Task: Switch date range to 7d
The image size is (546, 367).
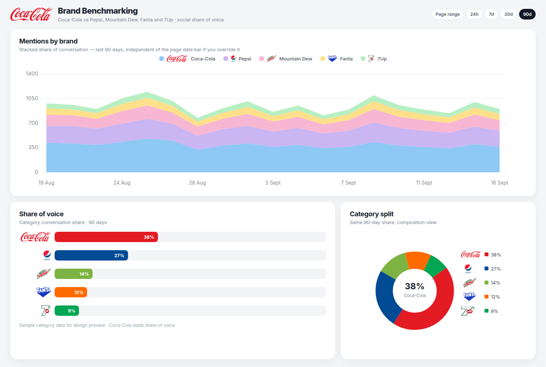Action: pyautogui.click(x=491, y=14)
